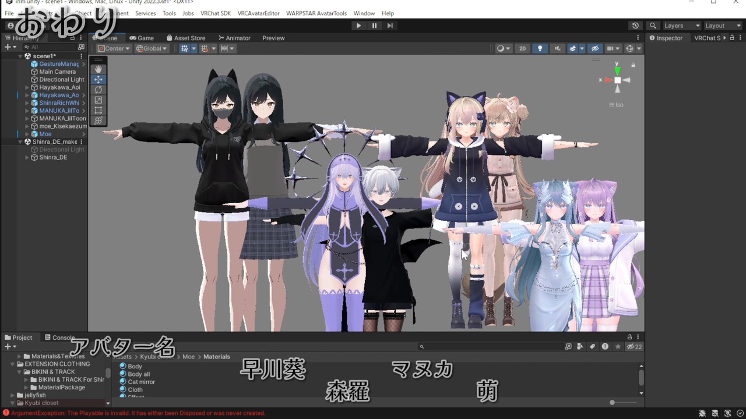Toggle Scene lighting lightbulb
The image size is (746, 419).
pyautogui.click(x=540, y=48)
